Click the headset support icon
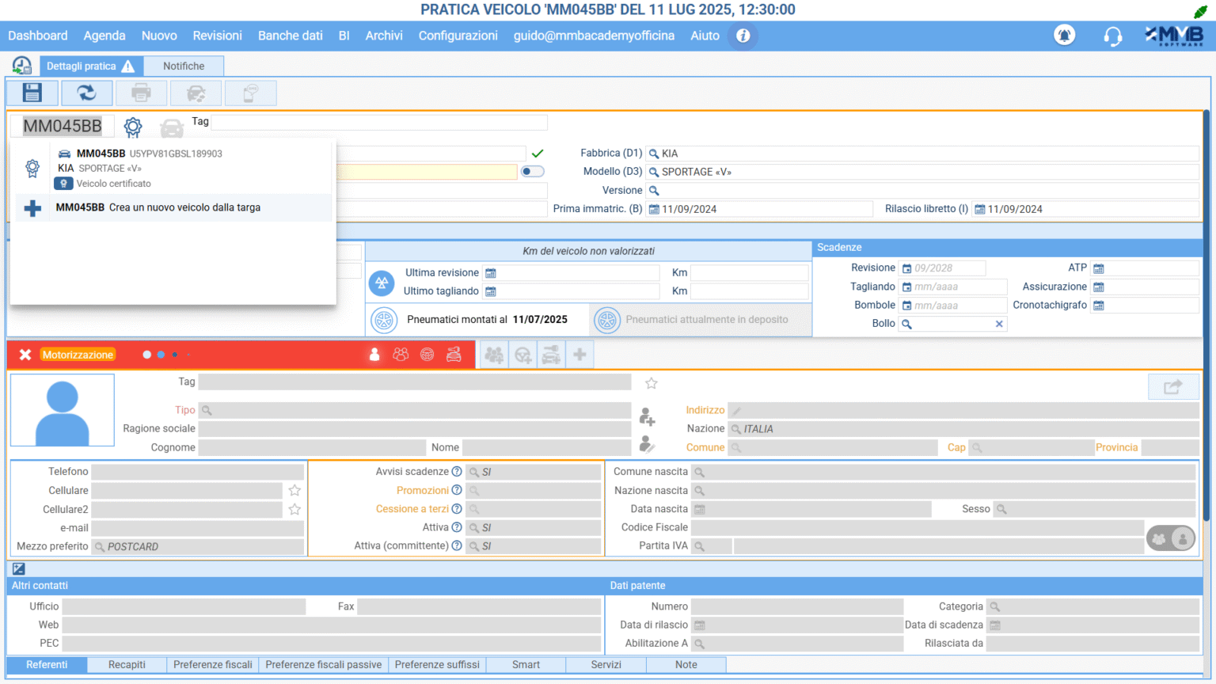Viewport: 1216px width, 684px height. pyautogui.click(x=1112, y=36)
